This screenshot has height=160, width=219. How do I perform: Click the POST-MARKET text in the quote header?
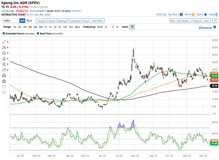point(38,11)
